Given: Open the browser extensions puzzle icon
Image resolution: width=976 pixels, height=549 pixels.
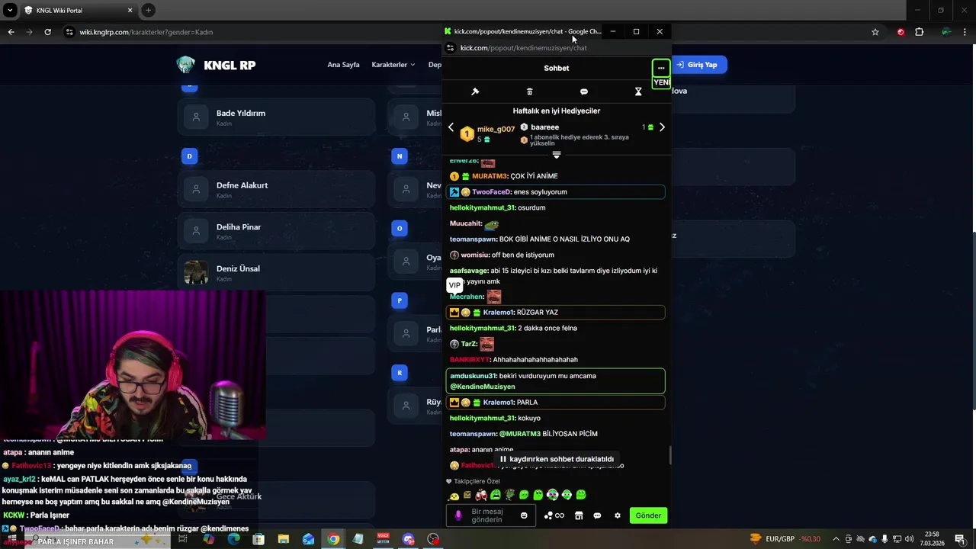Looking at the screenshot, I should (x=919, y=32).
